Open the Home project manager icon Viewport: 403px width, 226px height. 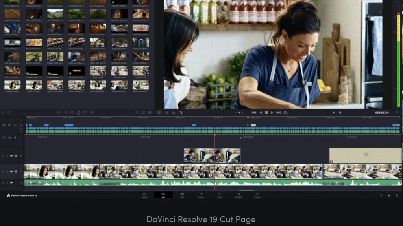389,195
